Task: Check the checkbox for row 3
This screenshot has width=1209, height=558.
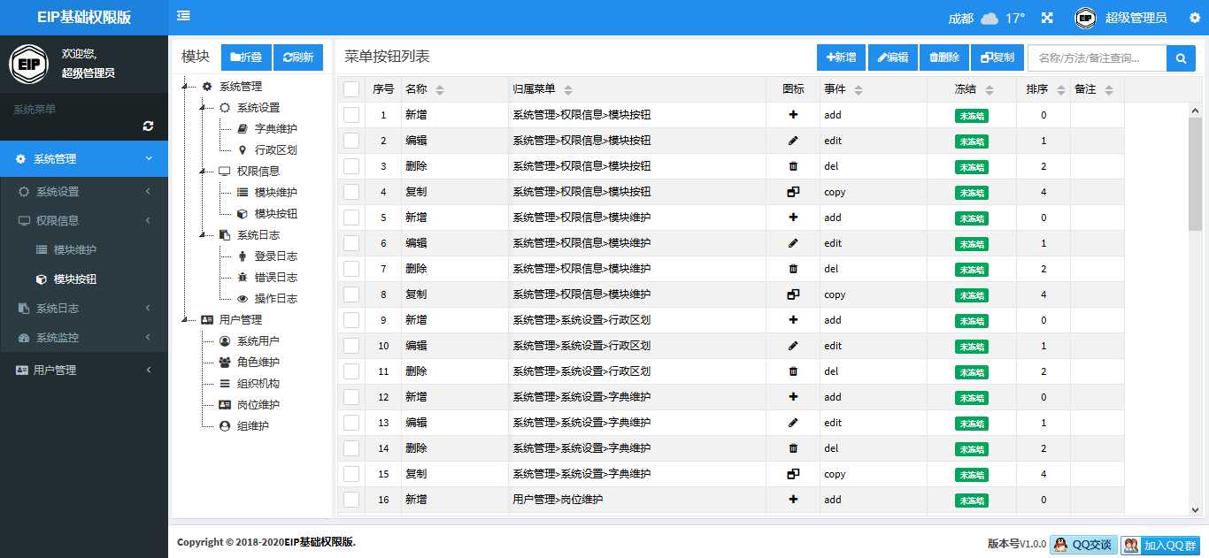Action: pyautogui.click(x=351, y=166)
